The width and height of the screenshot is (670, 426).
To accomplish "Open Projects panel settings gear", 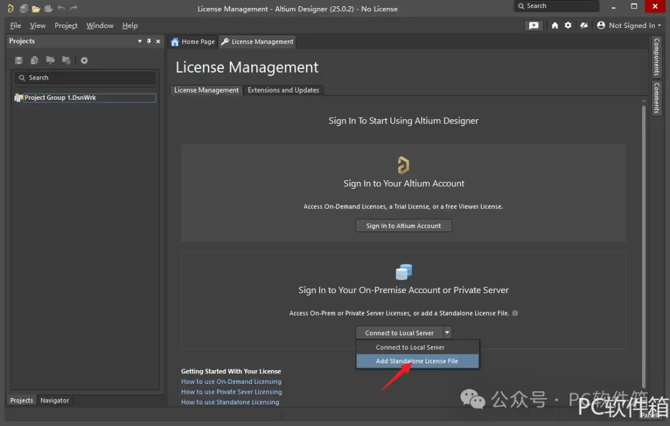I will tap(84, 60).
